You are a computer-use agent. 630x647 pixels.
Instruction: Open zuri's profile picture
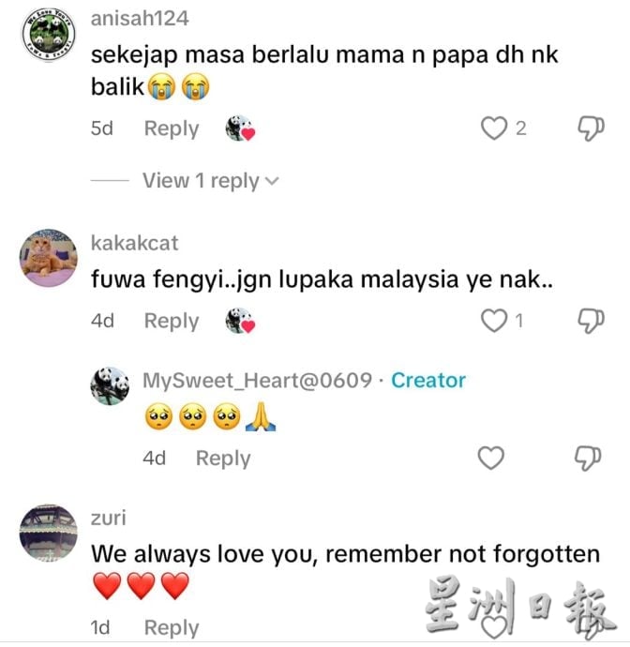[x=49, y=533]
